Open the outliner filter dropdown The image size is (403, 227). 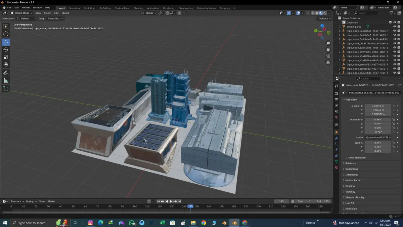(x=393, y=13)
